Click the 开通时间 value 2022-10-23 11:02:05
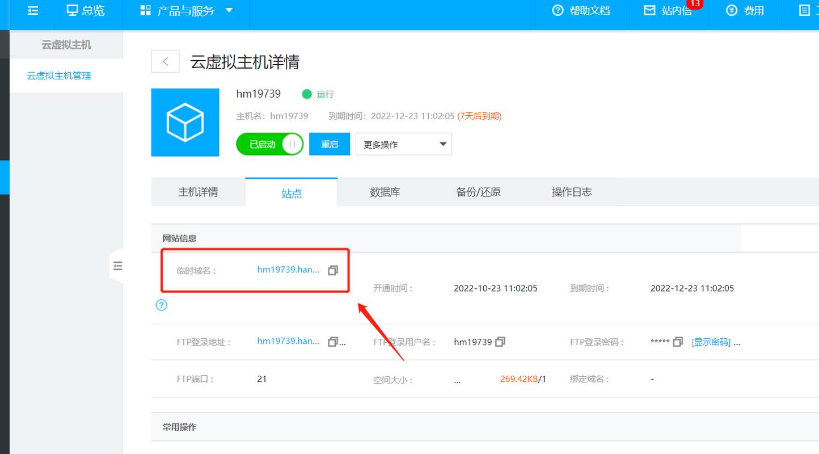819x454 pixels. [496, 288]
